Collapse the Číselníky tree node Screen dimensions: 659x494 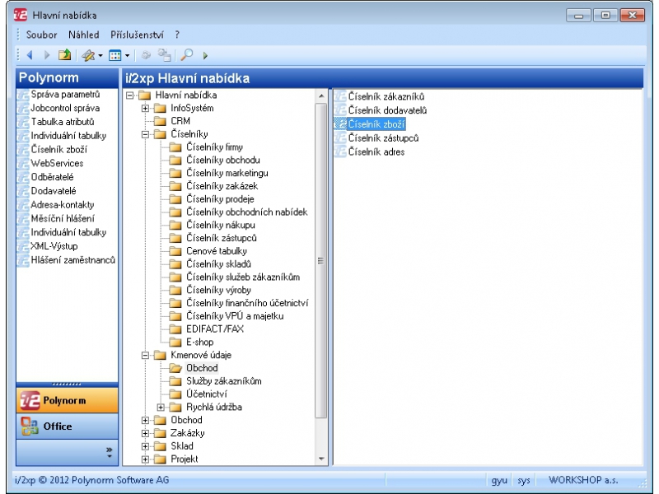pyautogui.click(x=145, y=134)
